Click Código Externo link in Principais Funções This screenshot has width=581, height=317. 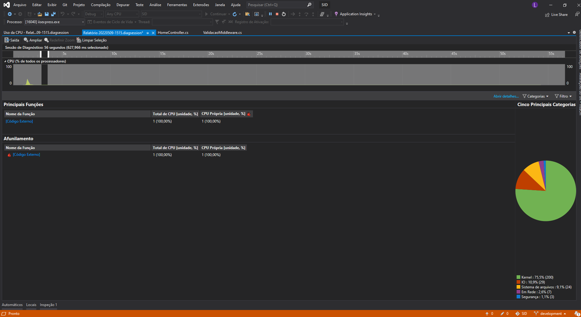click(x=19, y=121)
